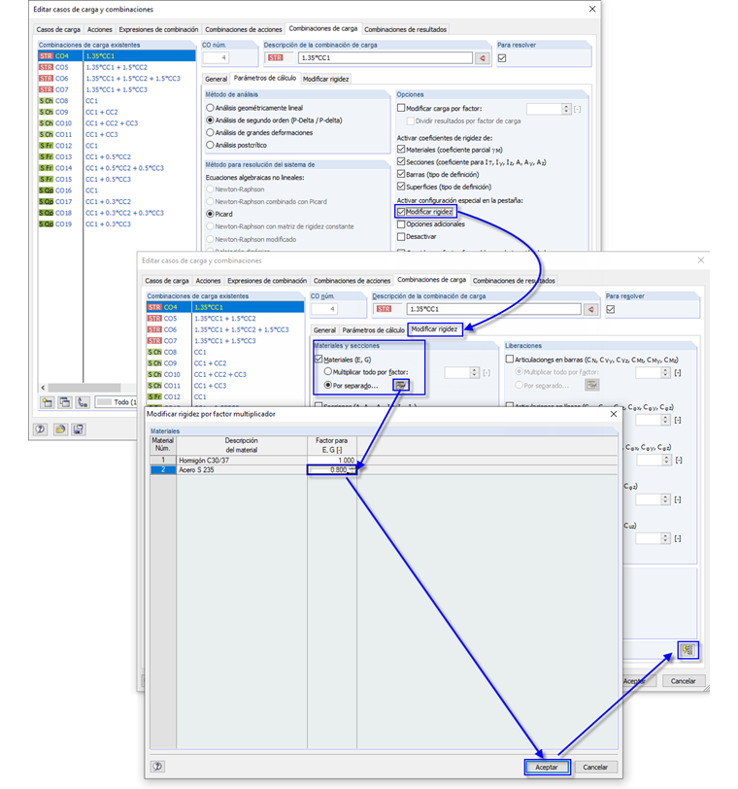Image resolution: width=738 pixels, height=789 pixels.
Task: Toggle the Desactivar checkbox
Action: coord(401,236)
